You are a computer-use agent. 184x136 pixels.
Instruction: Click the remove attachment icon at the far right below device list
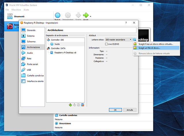[83, 105]
